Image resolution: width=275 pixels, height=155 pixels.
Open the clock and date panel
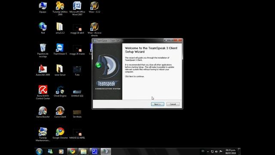coord(231,152)
